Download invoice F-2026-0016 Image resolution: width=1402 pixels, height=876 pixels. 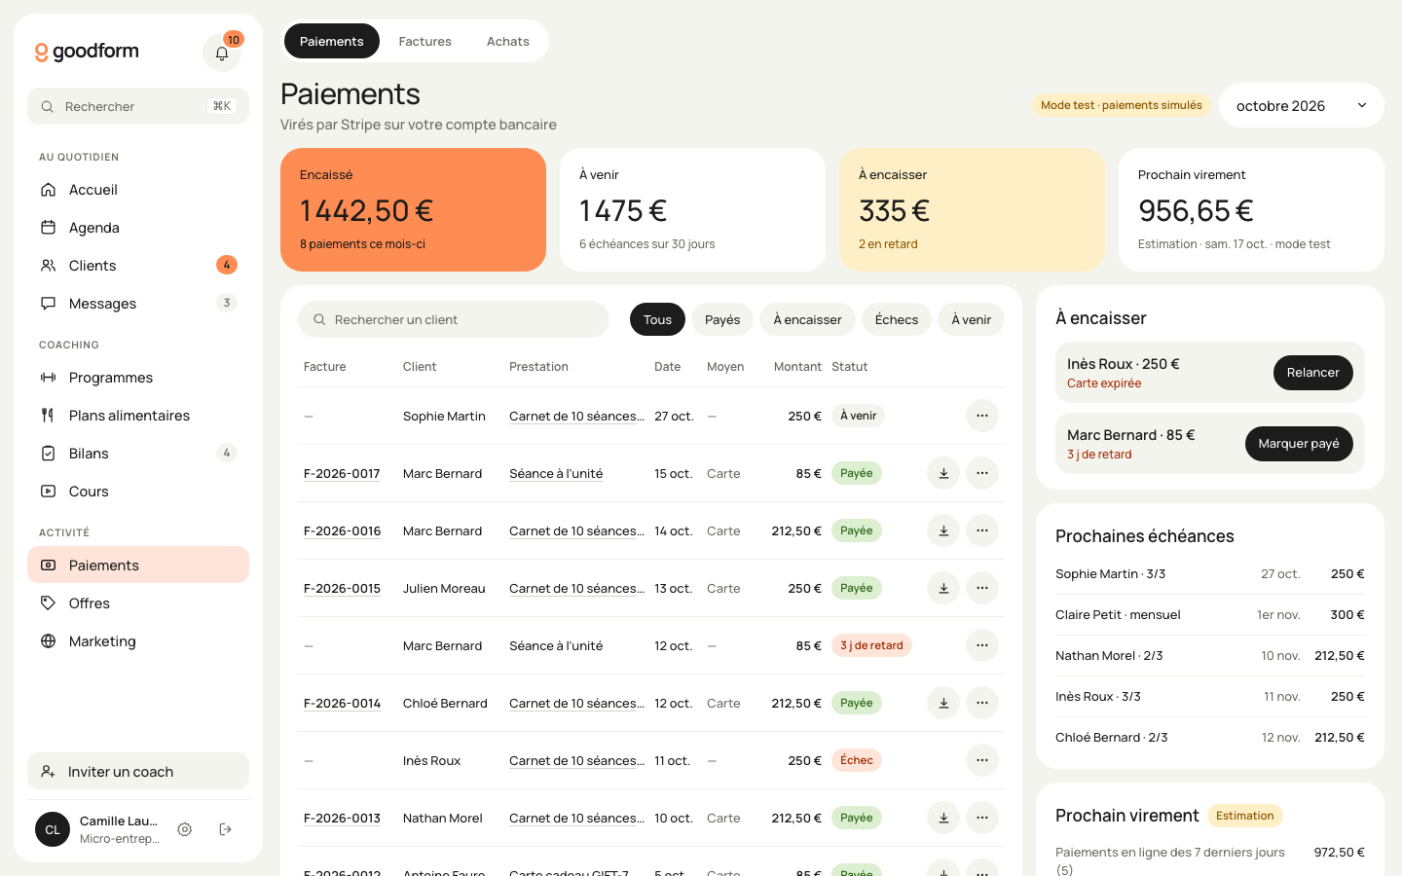point(943,530)
